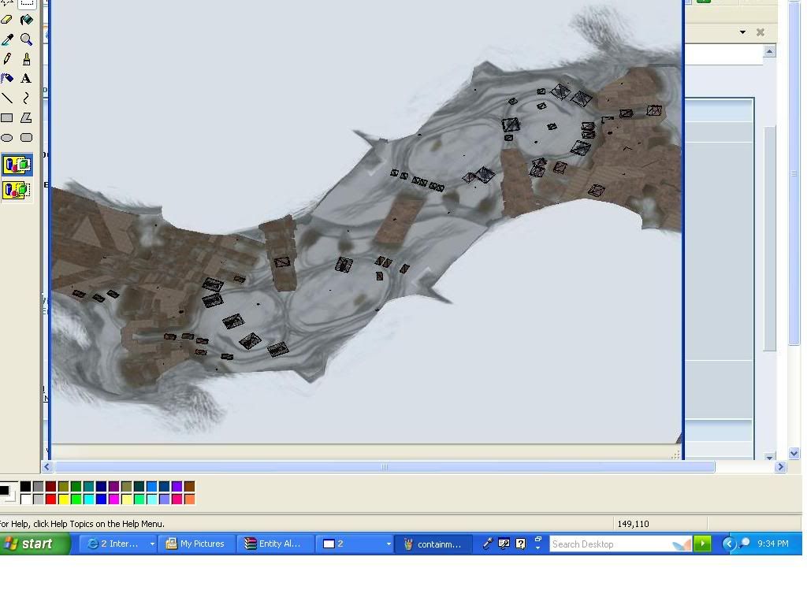Open the taskbar group labeled '2'
This screenshot has height=605, width=807.
click(x=354, y=544)
